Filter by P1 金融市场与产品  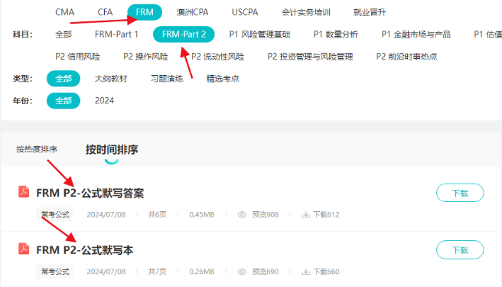point(416,34)
